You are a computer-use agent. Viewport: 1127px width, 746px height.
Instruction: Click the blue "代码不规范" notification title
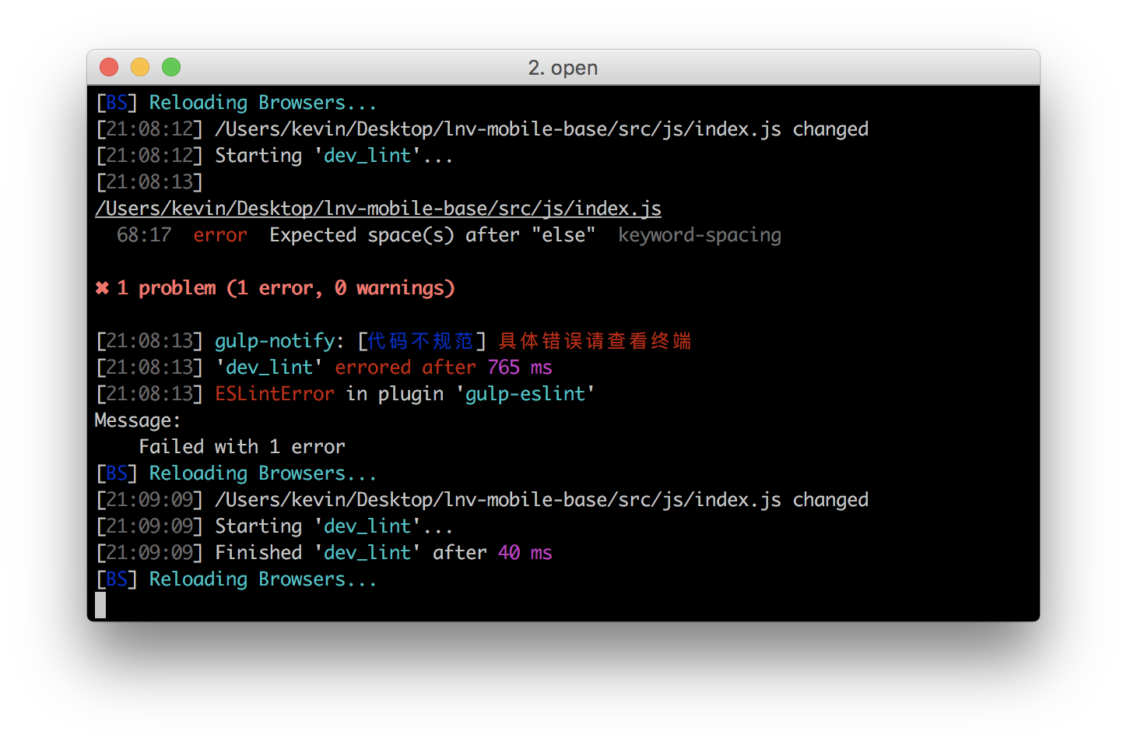point(420,341)
